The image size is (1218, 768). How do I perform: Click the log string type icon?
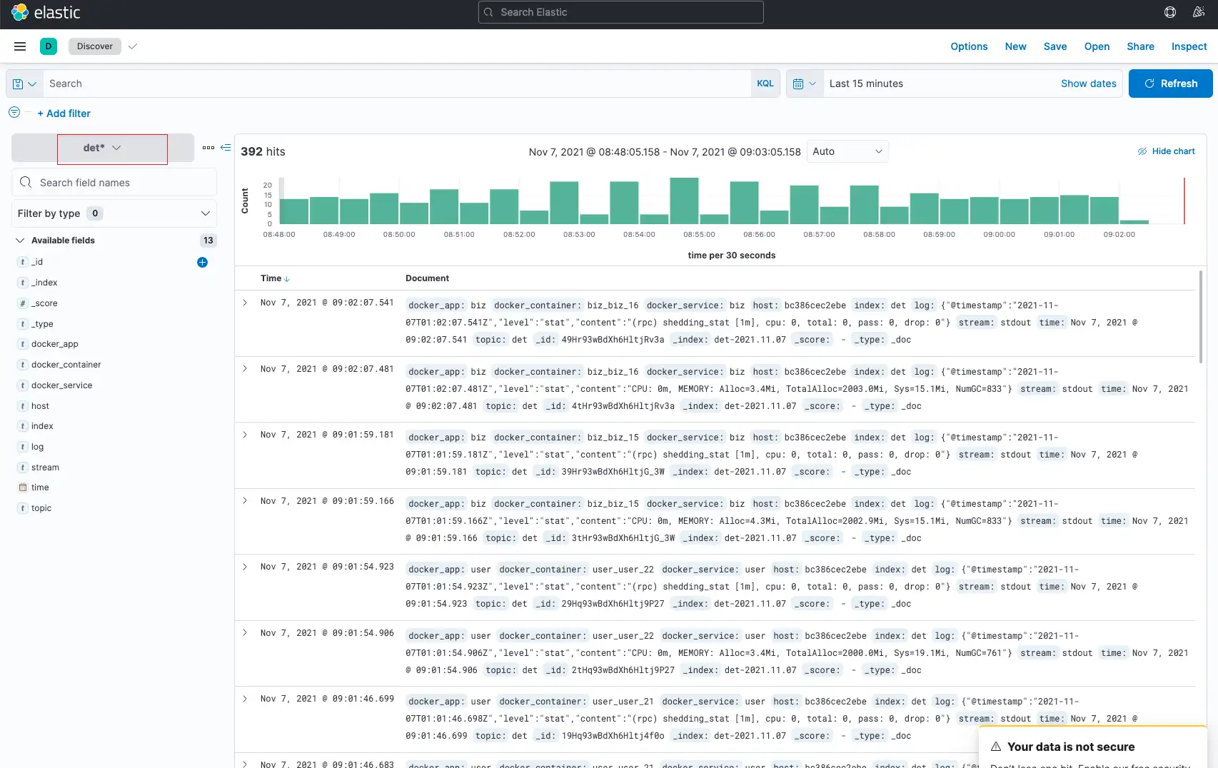click(23, 447)
